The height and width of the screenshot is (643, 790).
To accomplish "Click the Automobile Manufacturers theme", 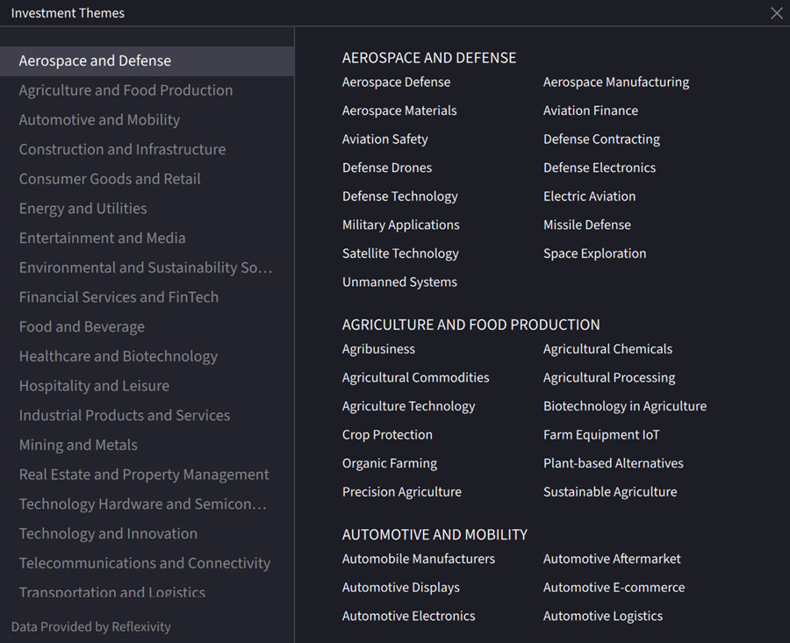I will 418,559.
